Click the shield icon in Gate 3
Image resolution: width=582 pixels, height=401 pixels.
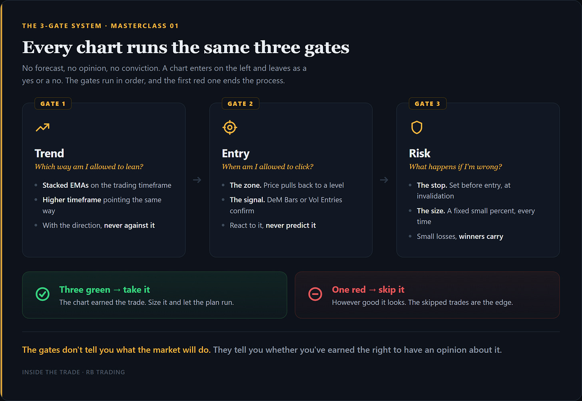pyautogui.click(x=417, y=127)
